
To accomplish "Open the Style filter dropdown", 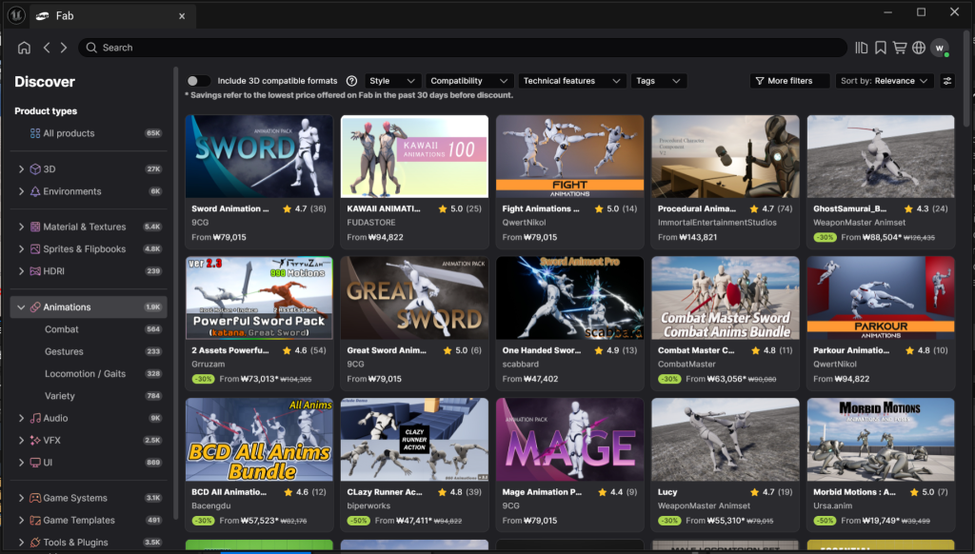I will (391, 81).
